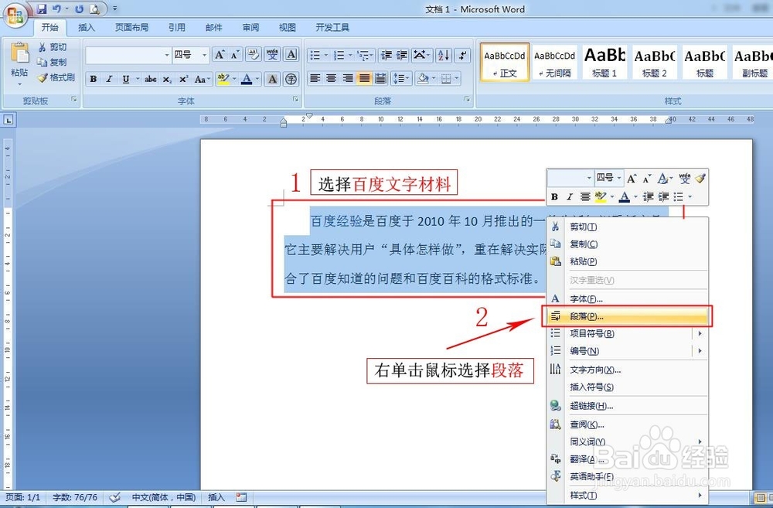Screen dimensions: 773x508
Task: Shrink font size in the ribbon
Action: pyautogui.click(x=235, y=55)
